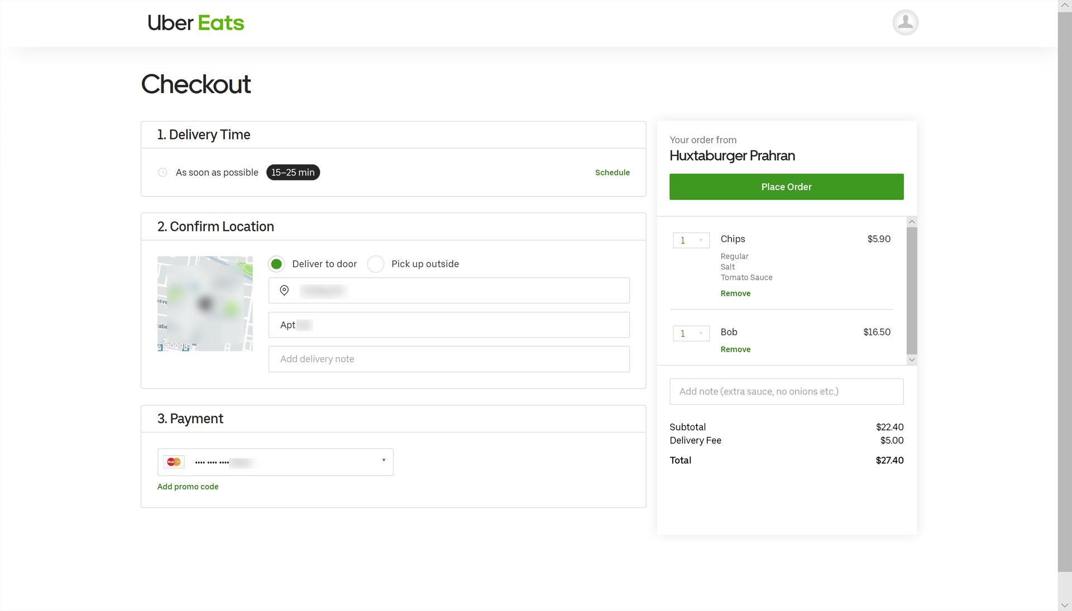This screenshot has width=1072, height=611.
Task: Click the $22.40 subtotal amount
Action: pyautogui.click(x=889, y=426)
